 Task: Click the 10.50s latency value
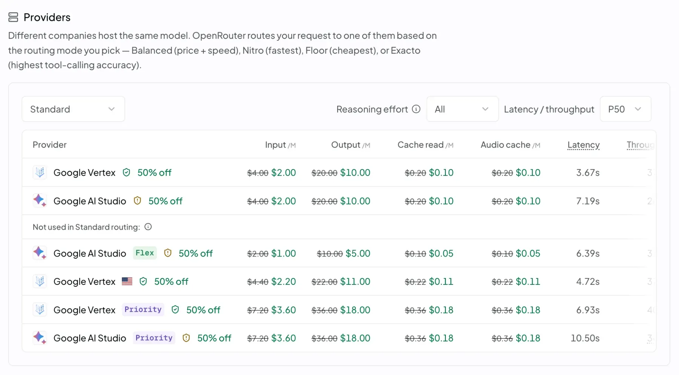(585, 338)
